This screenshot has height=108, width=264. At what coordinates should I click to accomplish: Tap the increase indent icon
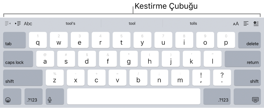pyautogui.click(x=18, y=23)
